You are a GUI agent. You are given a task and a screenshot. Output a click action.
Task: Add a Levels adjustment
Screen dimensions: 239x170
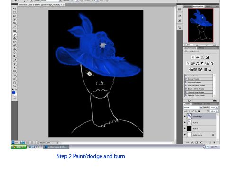[198, 57]
